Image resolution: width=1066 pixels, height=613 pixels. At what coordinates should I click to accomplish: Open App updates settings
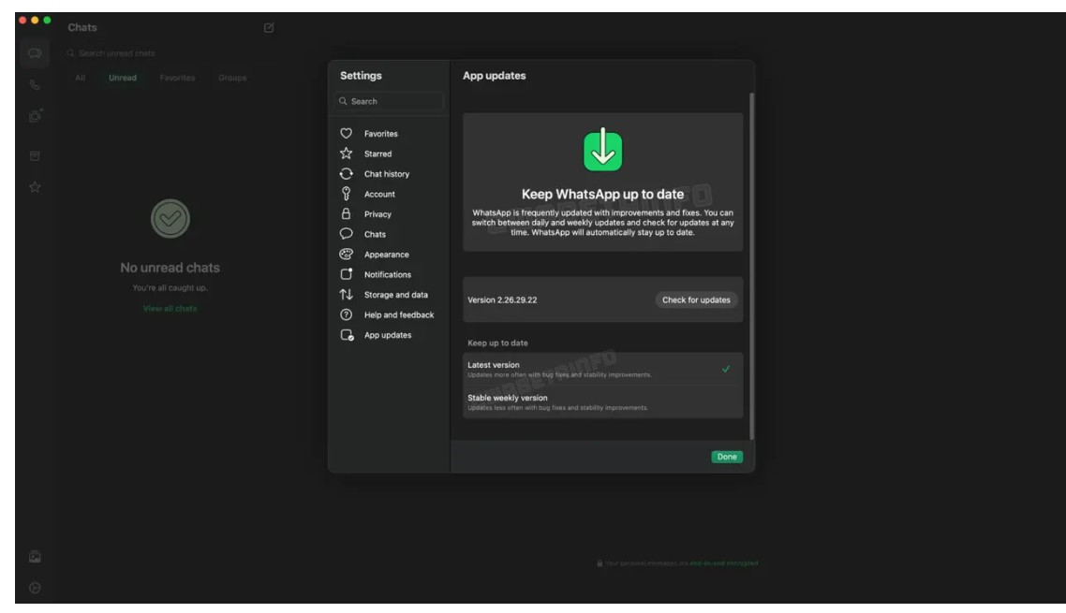tap(389, 335)
